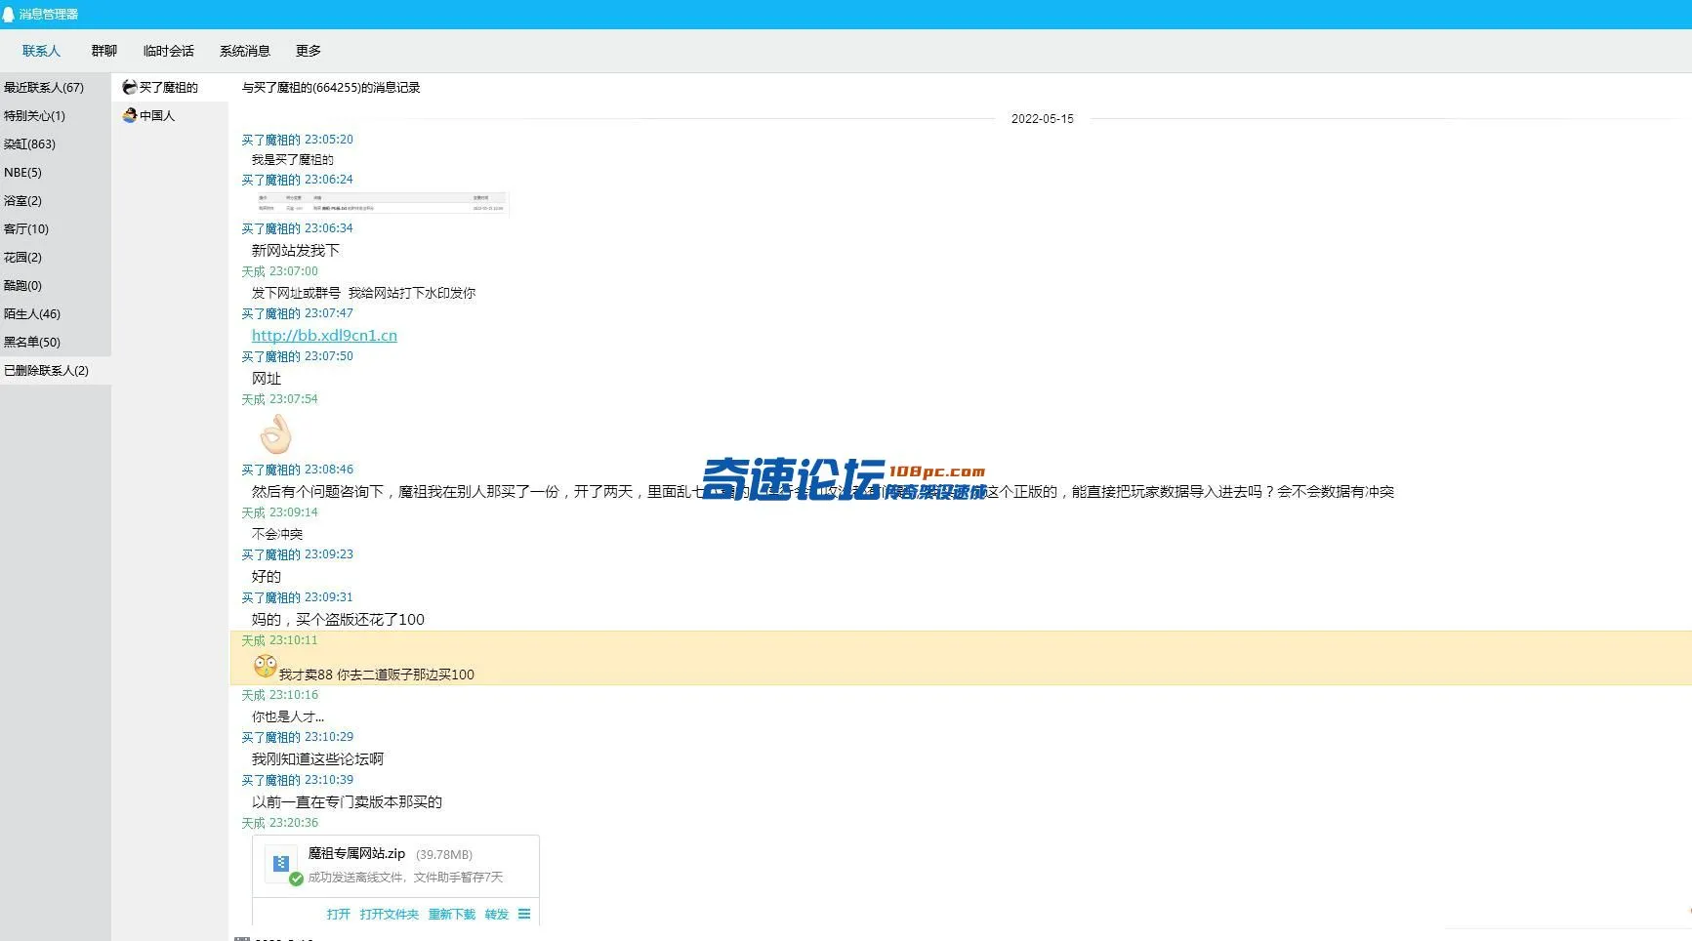1692x941 pixels.
Task: Click sender header 买了魔祖的 23:08:46
Action: coord(297,470)
